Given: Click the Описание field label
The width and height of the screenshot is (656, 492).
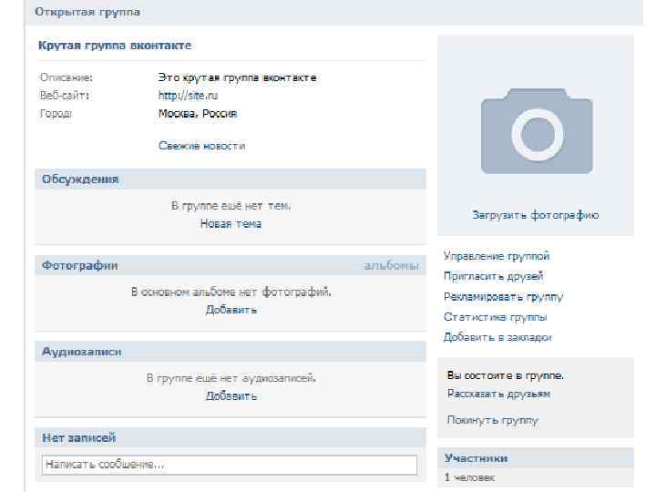Looking at the screenshot, I should [x=67, y=77].
